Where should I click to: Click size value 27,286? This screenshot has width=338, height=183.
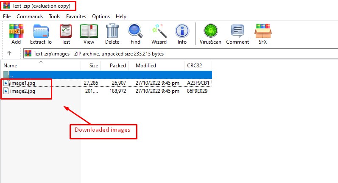(x=91, y=83)
